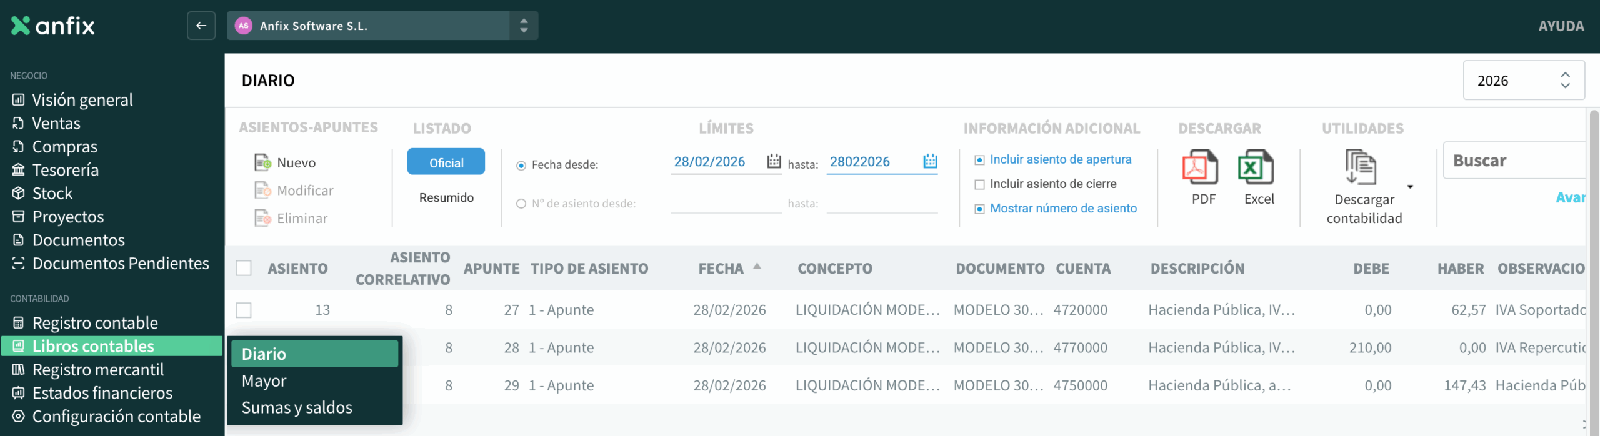Click the Descargar contabilidad icon

pyautogui.click(x=1361, y=167)
